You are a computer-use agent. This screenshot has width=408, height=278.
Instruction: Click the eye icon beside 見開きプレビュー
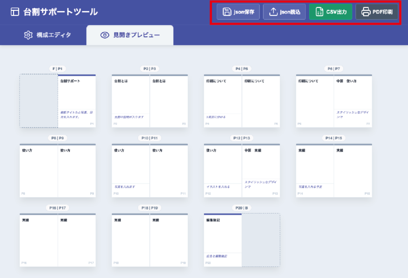click(105, 35)
